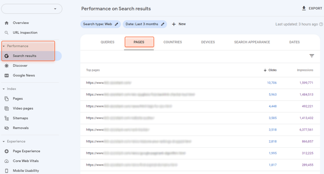Click the EXPORT button label
324x174 pixels.
315,8
